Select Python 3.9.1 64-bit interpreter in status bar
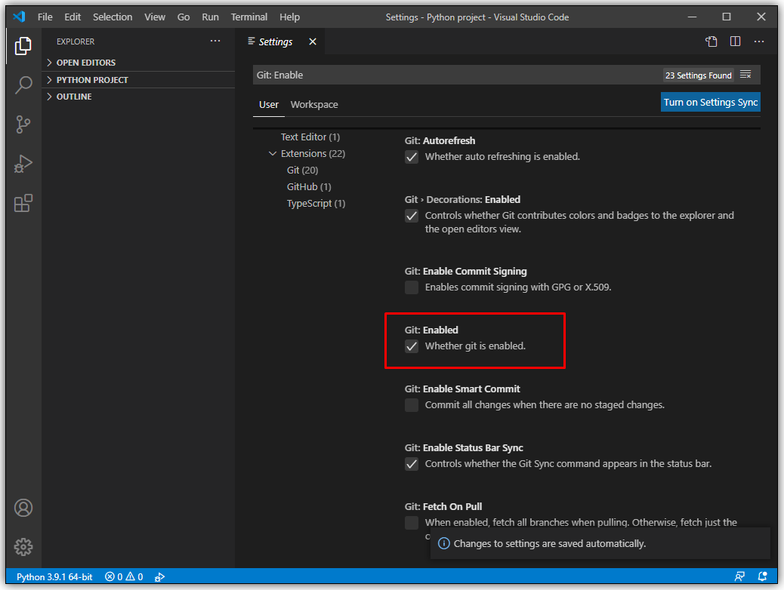Screen dimensions: 784x590 point(54,577)
